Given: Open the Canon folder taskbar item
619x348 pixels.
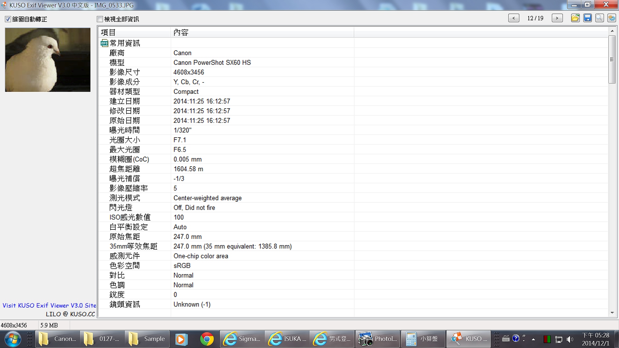Looking at the screenshot, I should [57, 339].
